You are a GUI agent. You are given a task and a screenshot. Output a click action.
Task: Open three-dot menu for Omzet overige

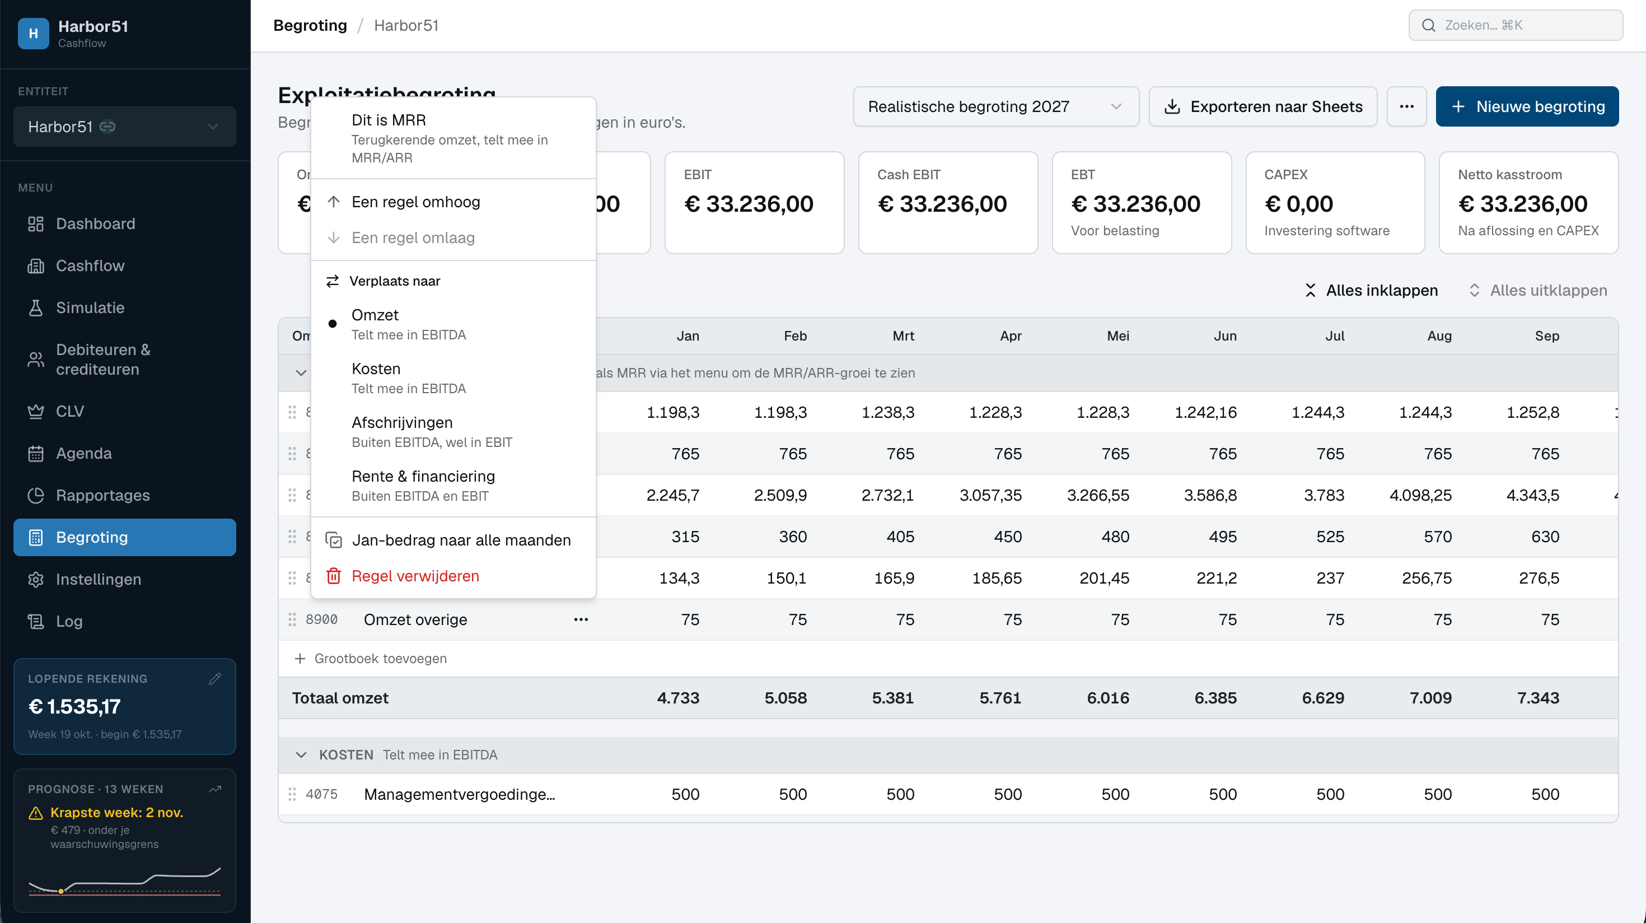pos(581,619)
